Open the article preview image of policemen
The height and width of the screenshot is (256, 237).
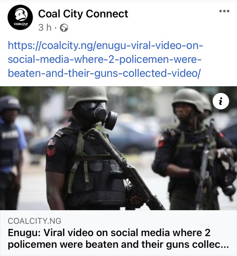[118, 148]
